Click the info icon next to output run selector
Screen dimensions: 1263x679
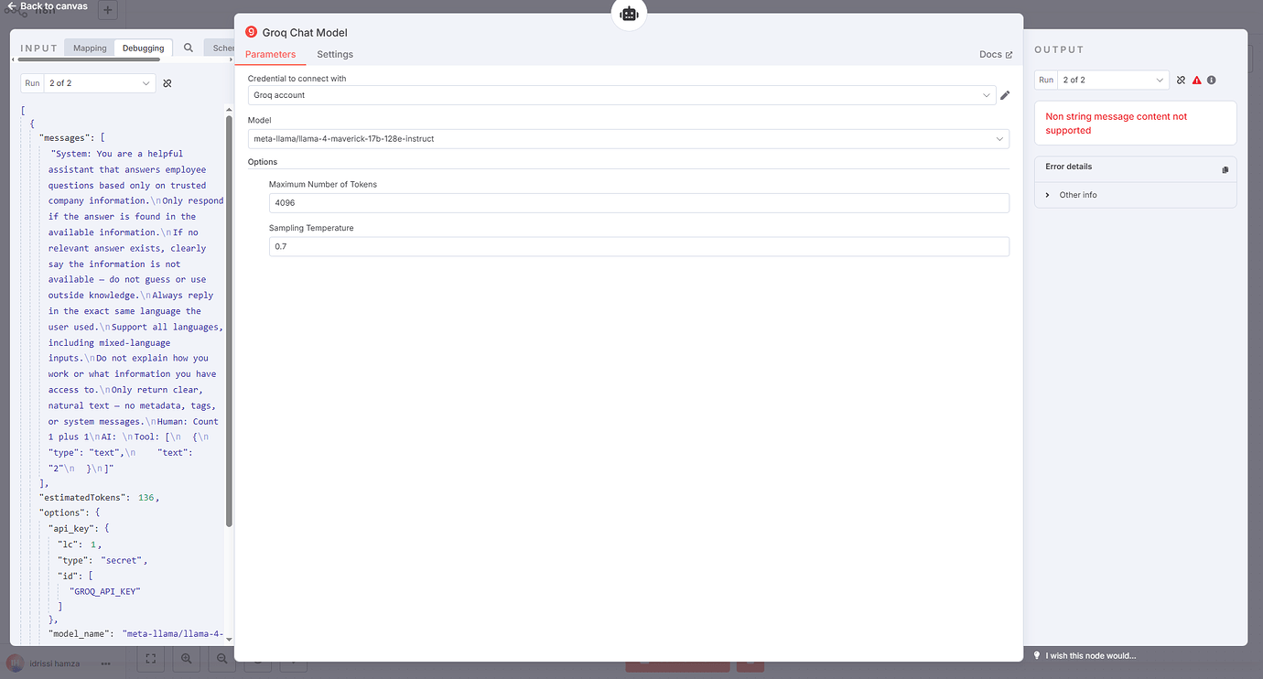[1211, 80]
